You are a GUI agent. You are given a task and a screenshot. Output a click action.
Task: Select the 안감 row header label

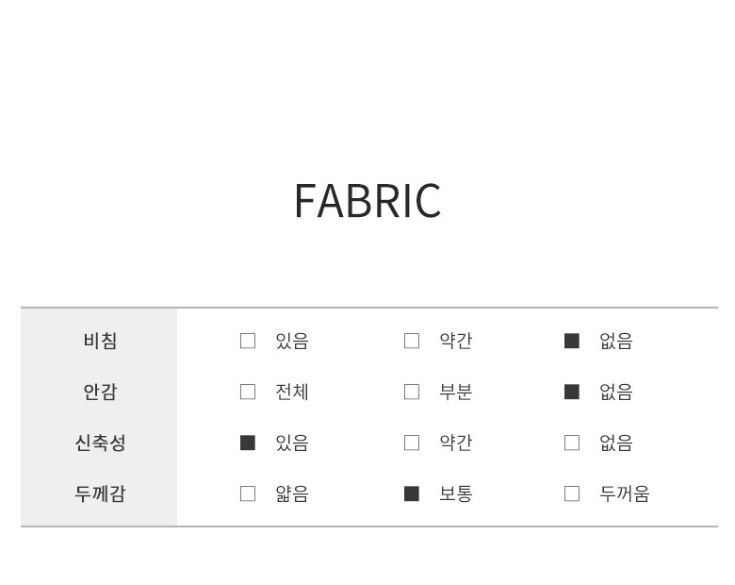100,392
